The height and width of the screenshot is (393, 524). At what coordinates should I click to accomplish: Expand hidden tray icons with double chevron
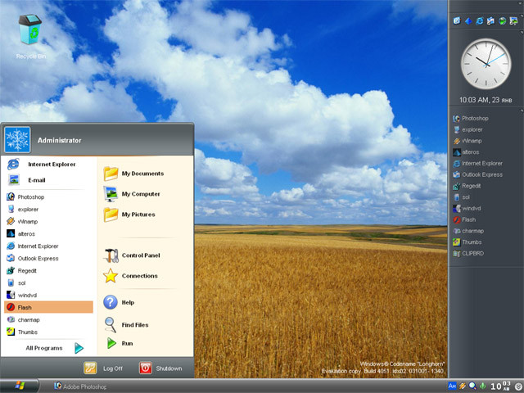pos(518,386)
